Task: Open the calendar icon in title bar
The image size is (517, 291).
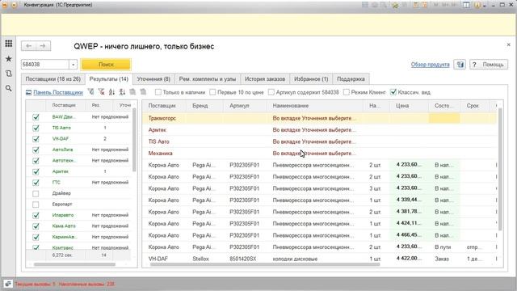Action: point(425,5)
